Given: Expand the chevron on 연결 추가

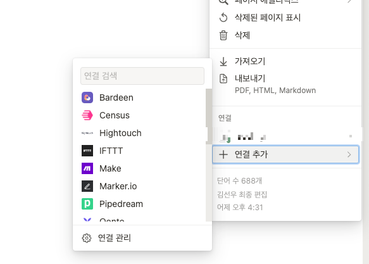Looking at the screenshot, I should pos(349,154).
